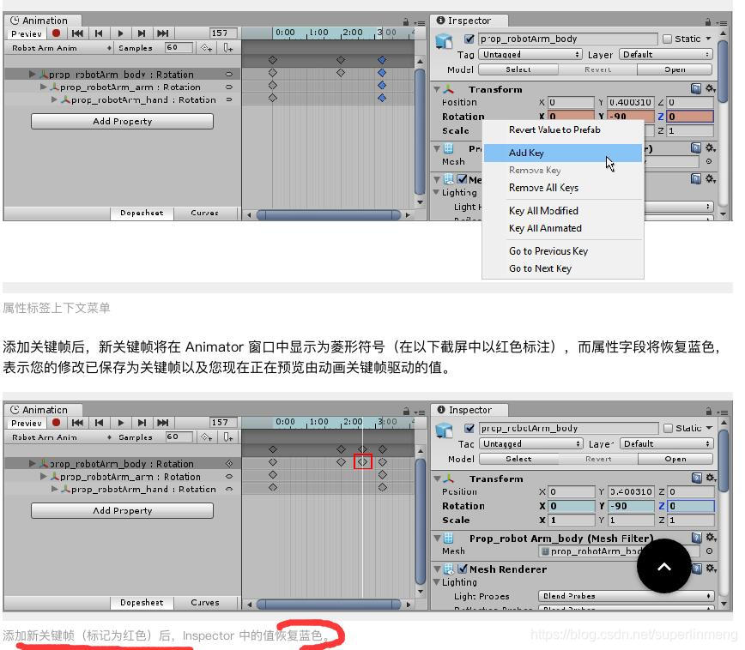The image size is (745, 650).
Task: Open Robot Arm Anim clip dropdown in top window
Action: [60, 48]
